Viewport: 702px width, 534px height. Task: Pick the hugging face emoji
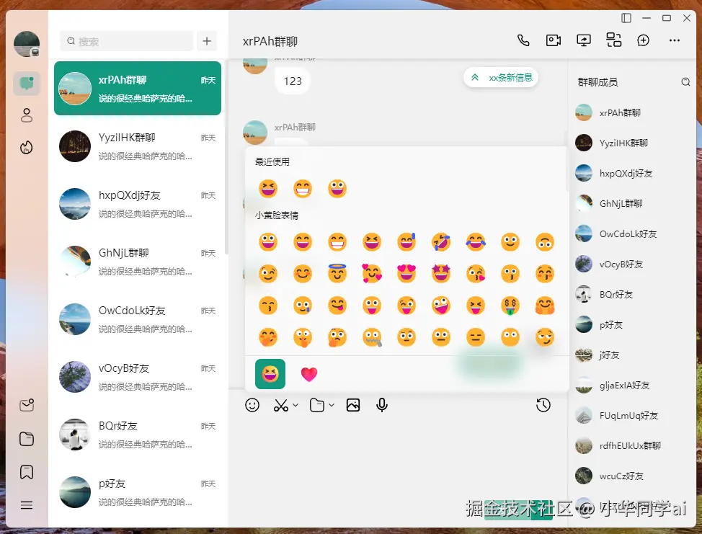coord(544,306)
